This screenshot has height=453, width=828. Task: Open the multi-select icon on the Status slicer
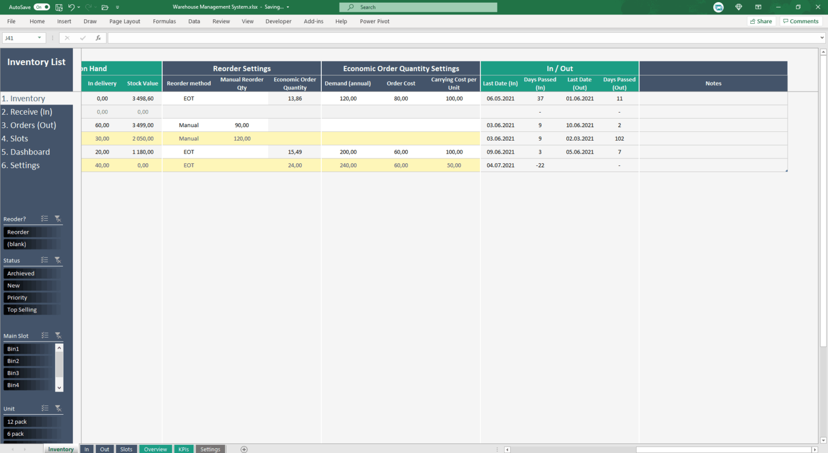[45, 260]
